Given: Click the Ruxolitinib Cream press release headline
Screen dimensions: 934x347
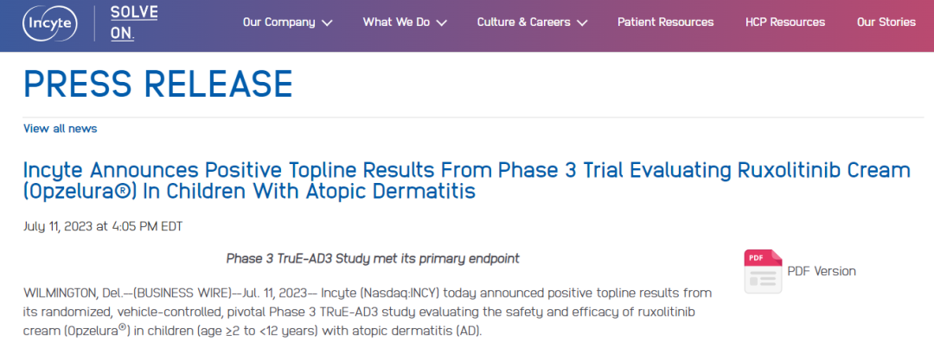Looking at the screenshot, I should click(466, 180).
